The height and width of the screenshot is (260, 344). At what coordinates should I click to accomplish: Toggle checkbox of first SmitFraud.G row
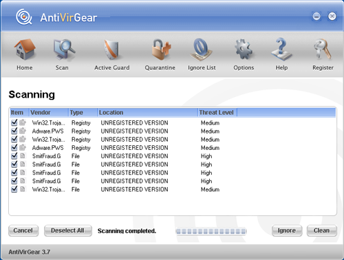pyautogui.click(x=14, y=156)
